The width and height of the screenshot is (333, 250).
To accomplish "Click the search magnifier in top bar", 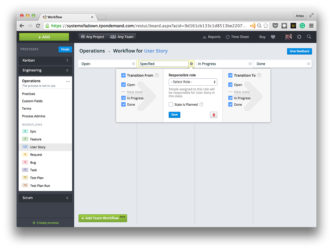I will (309, 37).
